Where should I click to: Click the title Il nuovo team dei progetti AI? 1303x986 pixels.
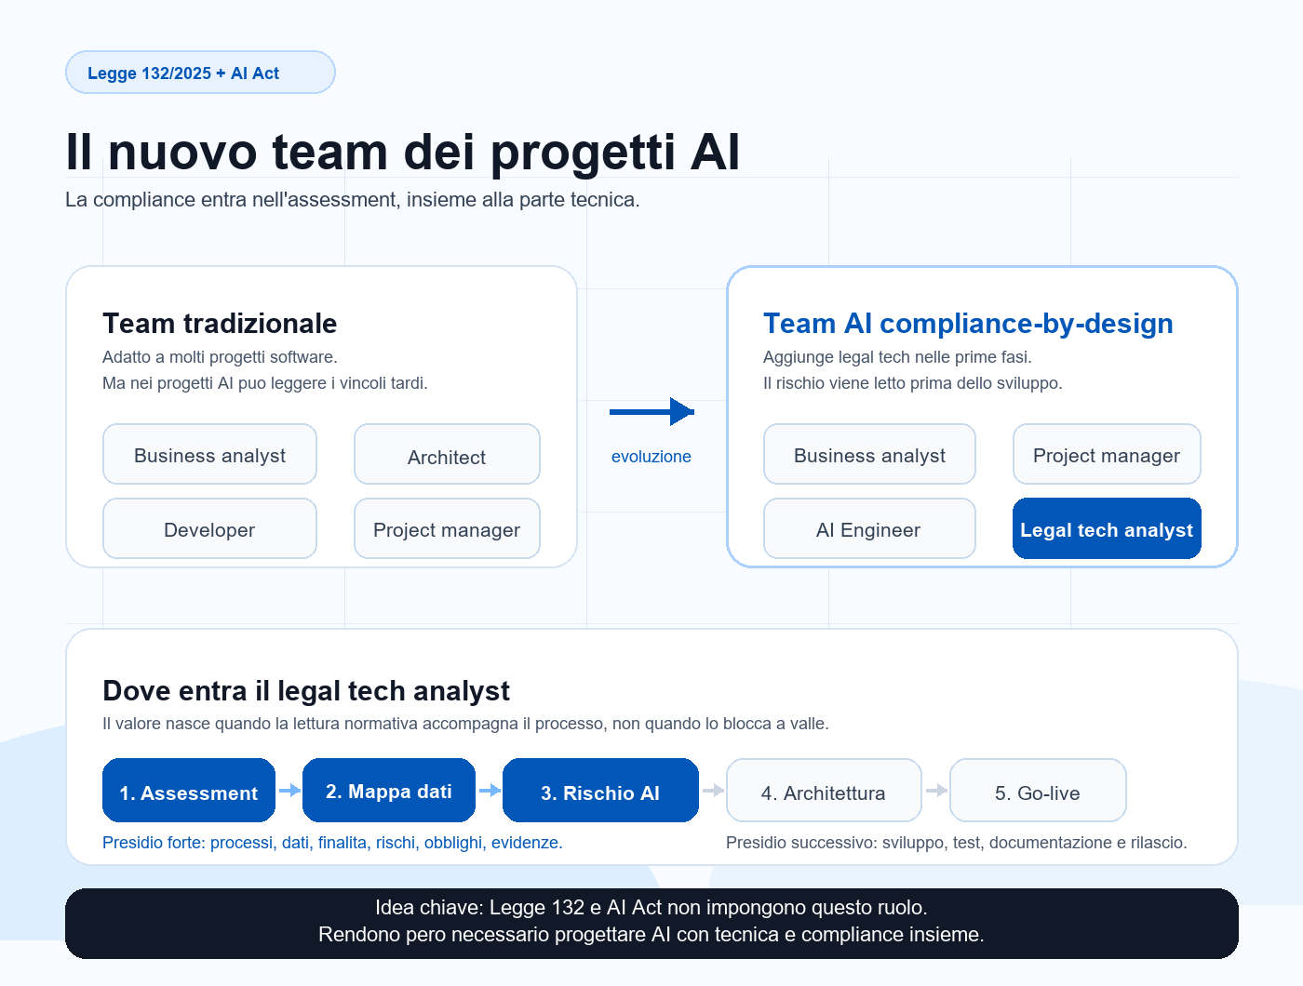click(402, 152)
